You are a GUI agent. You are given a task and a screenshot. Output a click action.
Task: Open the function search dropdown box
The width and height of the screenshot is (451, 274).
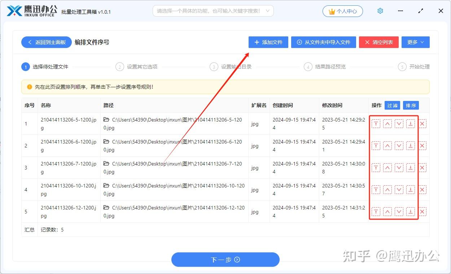[213, 11]
